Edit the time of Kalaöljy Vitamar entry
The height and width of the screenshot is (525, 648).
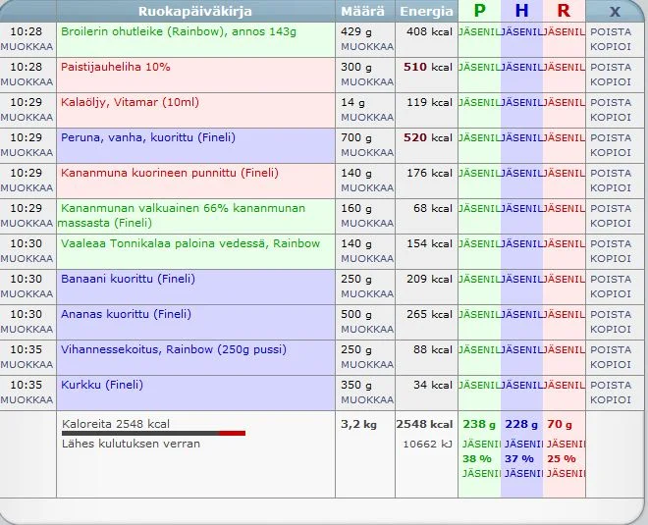pos(27,117)
